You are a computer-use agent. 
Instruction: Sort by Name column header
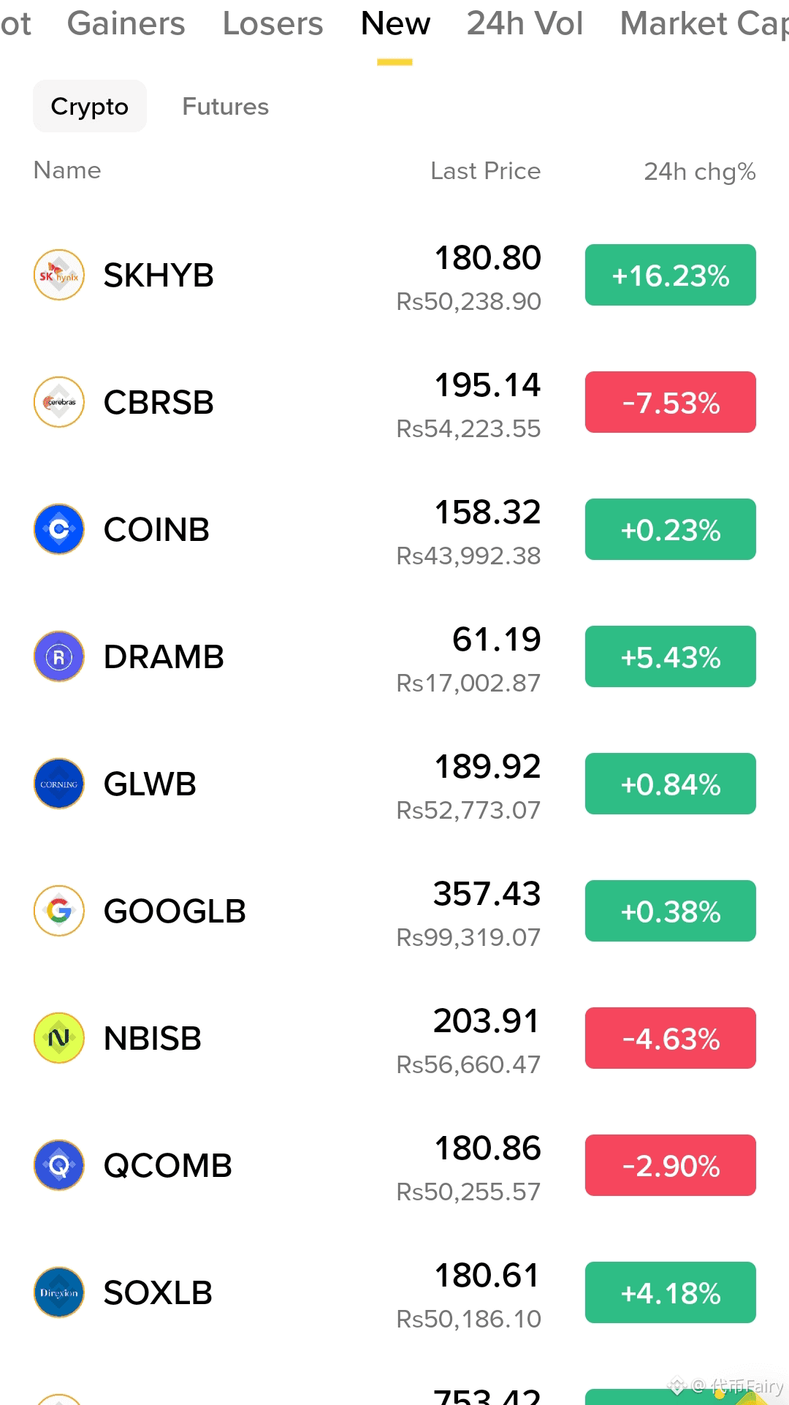click(67, 170)
